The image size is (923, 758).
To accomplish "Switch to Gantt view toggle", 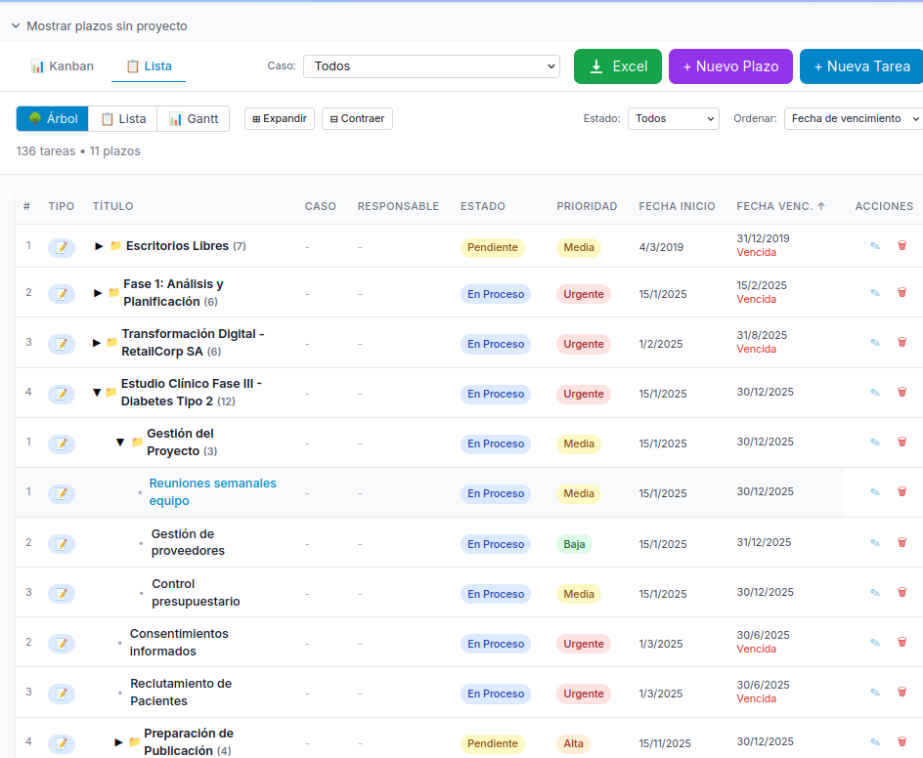I will (x=193, y=119).
